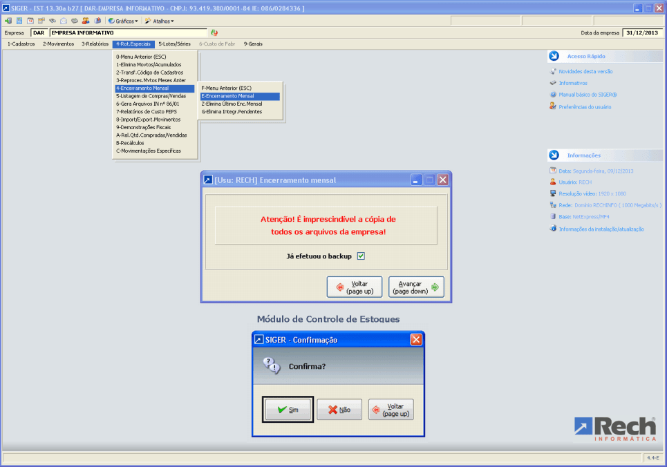
Task: Click the database icon beside Base
Action: 552,216
